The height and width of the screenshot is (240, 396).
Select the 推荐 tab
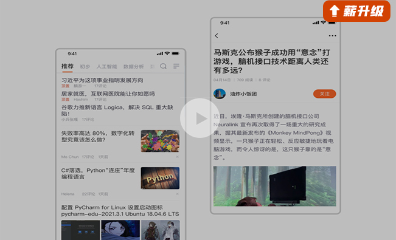point(68,66)
